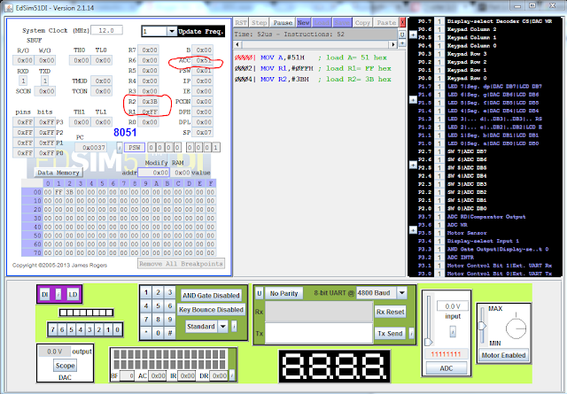567x394 pixels.
Task: Click the Modify RAM addr field
Action: 153,173
